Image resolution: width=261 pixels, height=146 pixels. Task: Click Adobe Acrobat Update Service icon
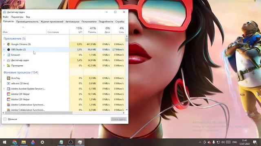tap(9, 89)
